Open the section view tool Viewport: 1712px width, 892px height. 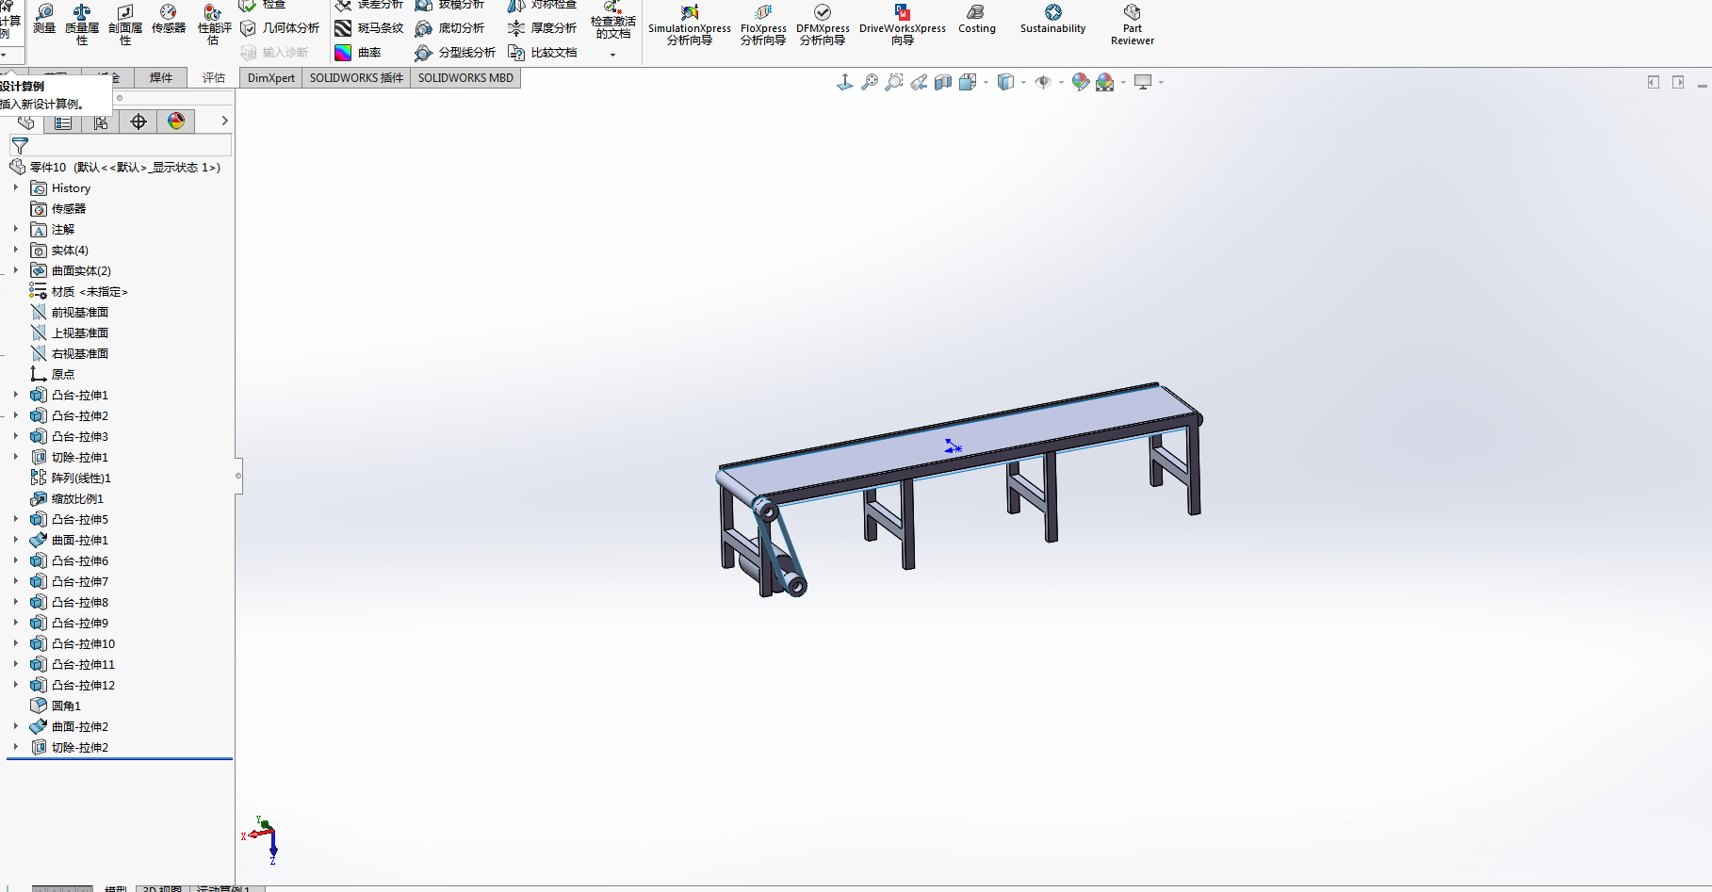click(943, 83)
